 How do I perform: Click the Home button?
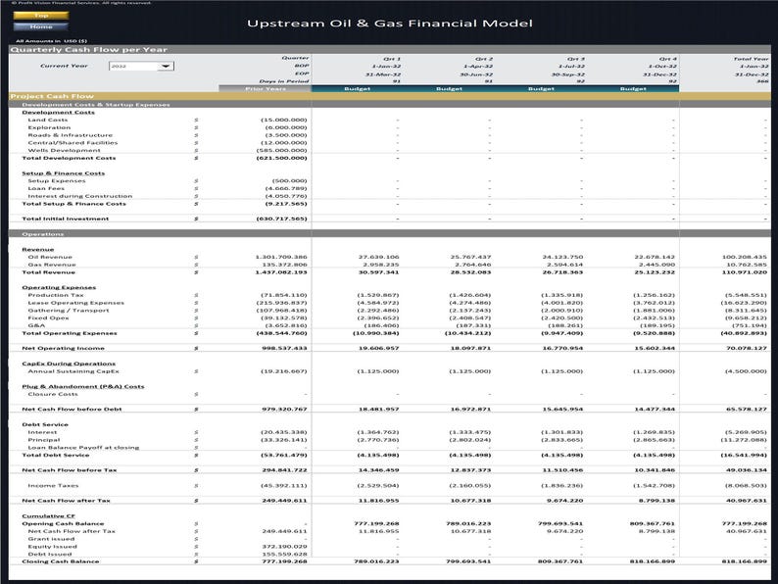pyautogui.click(x=41, y=26)
